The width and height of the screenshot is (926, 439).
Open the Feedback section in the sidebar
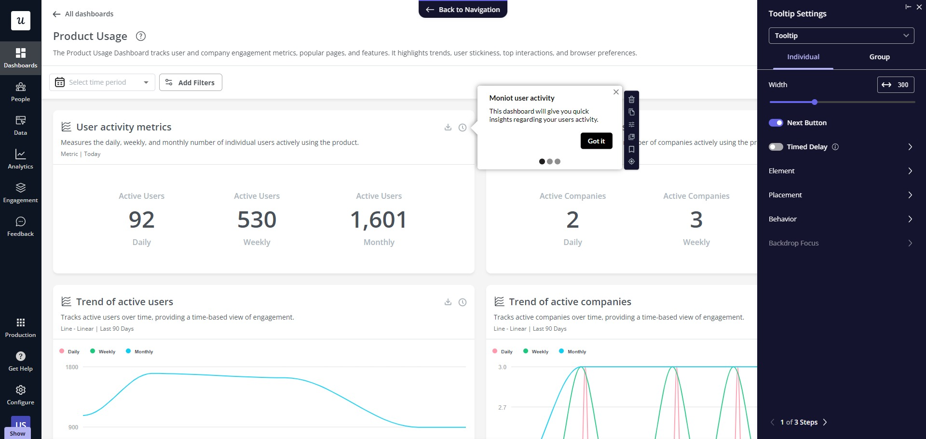[20, 226]
